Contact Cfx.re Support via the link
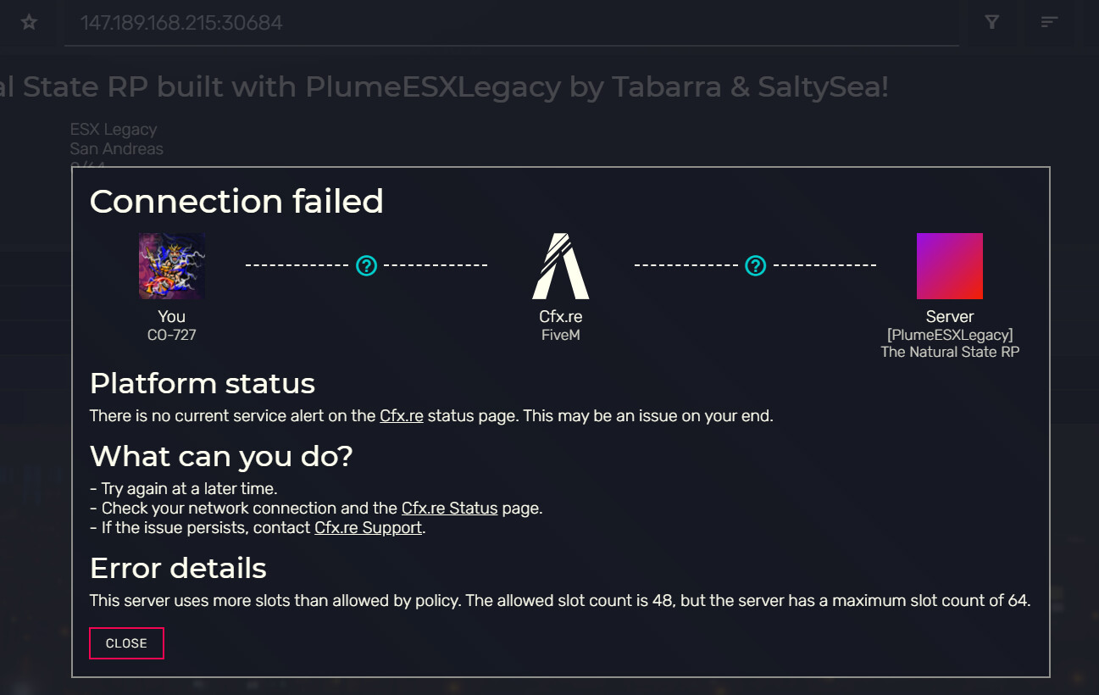Image resolution: width=1099 pixels, height=695 pixels. 368,527
